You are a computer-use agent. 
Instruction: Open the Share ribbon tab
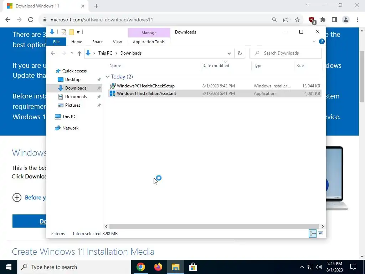click(x=97, y=42)
